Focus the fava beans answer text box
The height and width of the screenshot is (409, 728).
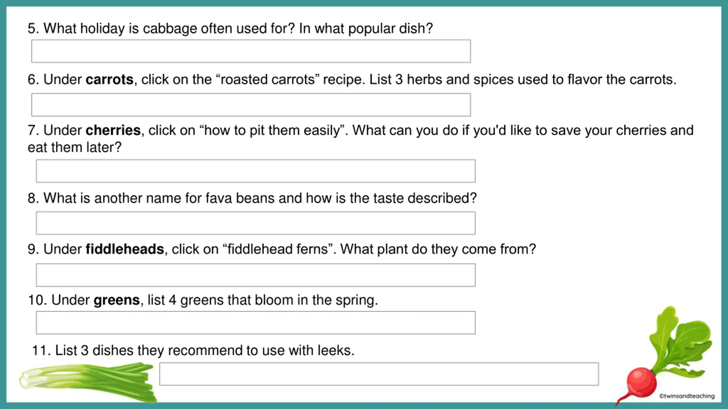(256, 223)
